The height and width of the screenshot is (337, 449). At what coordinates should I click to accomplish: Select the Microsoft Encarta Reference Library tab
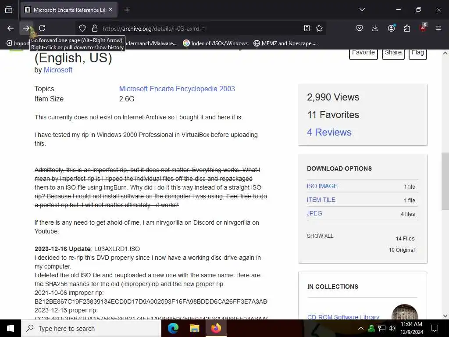point(69,10)
